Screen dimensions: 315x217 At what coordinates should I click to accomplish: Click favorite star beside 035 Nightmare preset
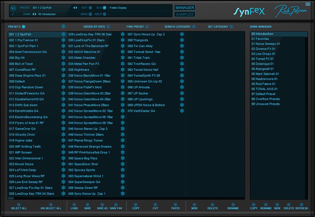[123, 70]
